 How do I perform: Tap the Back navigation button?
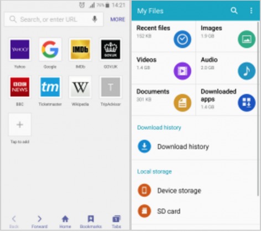pos(14,222)
